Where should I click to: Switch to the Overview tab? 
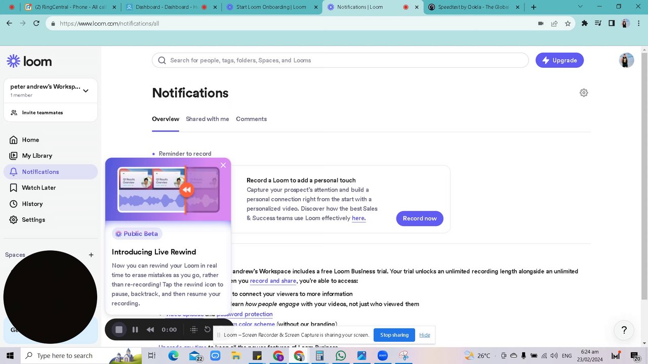tap(166, 119)
